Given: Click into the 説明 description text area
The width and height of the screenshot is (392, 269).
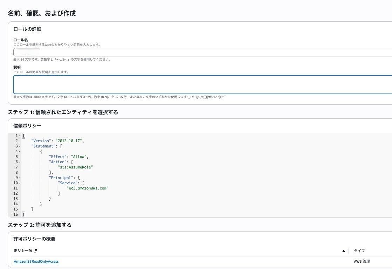Looking at the screenshot, I should pos(202,84).
